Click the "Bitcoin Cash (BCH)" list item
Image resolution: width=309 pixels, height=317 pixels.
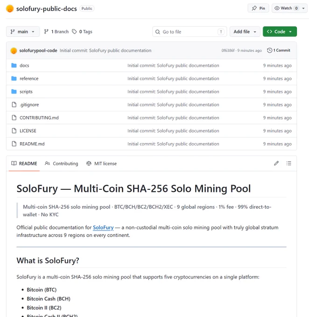[49, 299]
